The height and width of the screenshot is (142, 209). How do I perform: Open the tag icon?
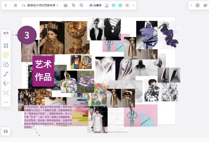73,6
